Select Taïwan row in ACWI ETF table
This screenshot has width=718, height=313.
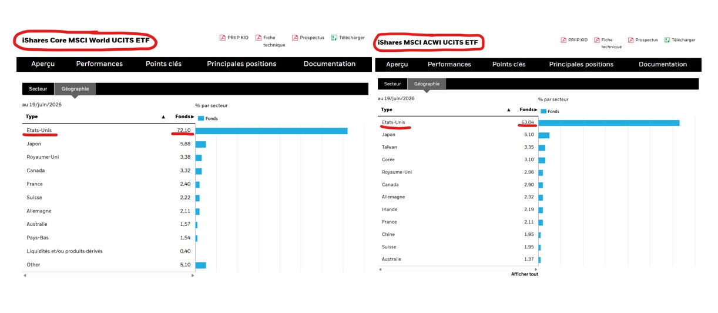pos(458,147)
